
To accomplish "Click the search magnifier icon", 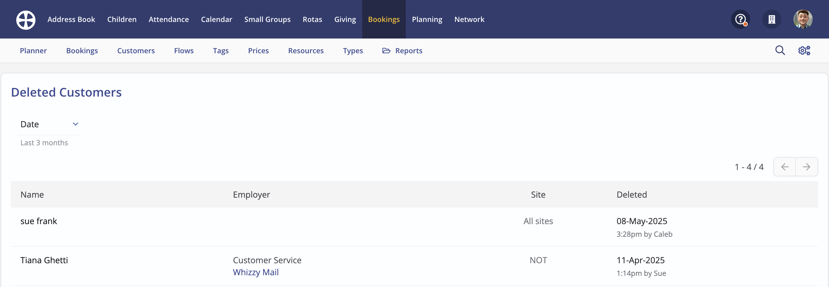I will [x=780, y=51].
